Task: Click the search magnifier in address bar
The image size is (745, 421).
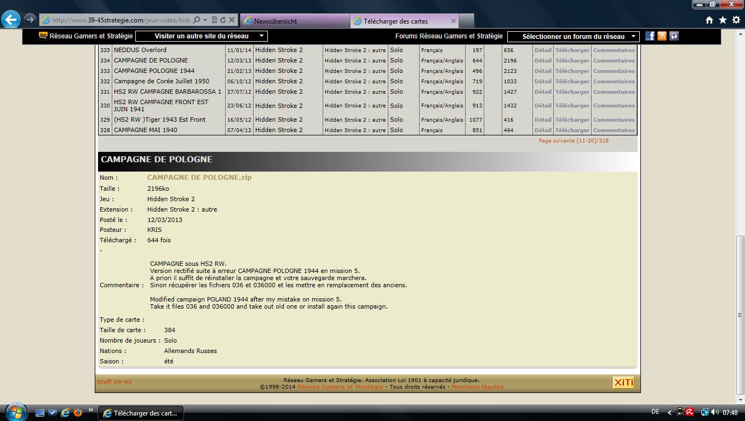Action: (196, 20)
